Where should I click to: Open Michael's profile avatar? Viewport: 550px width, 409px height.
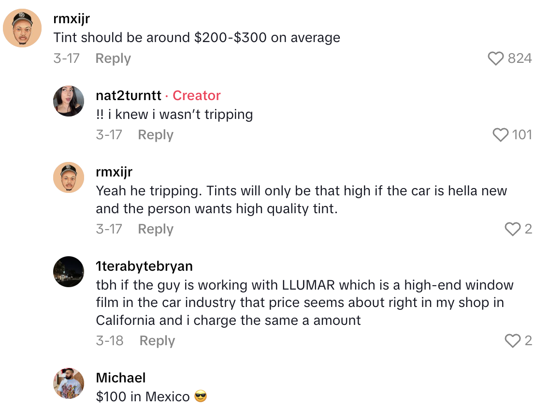pos(69,383)
